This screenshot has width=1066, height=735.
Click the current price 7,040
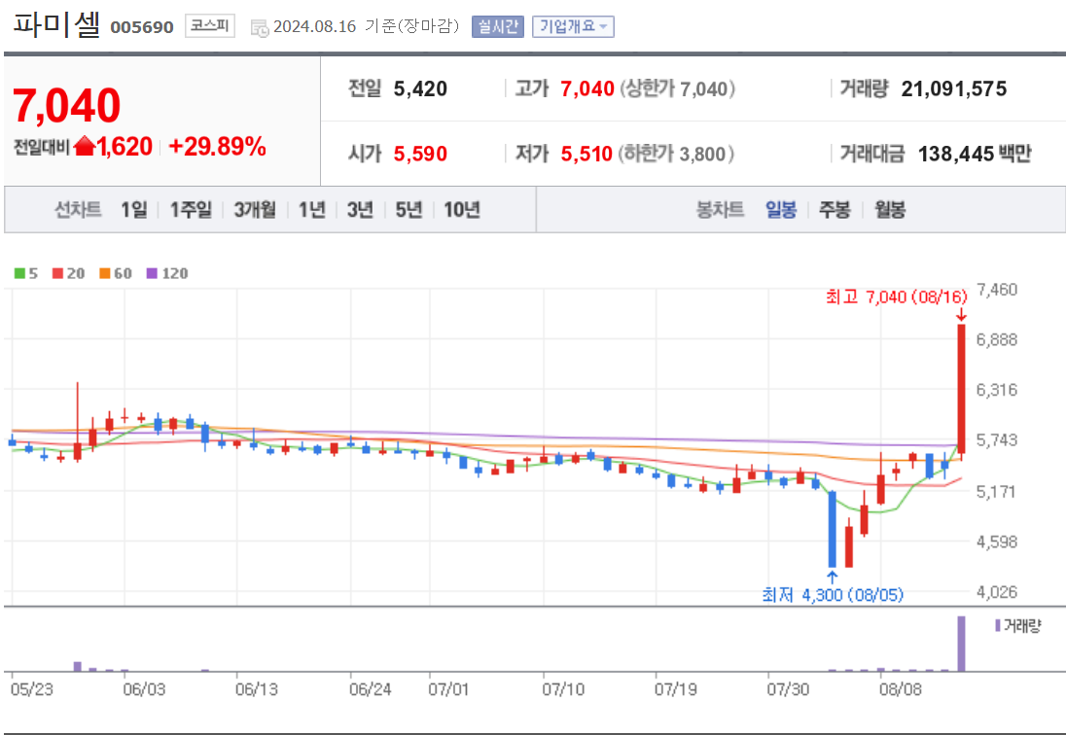tap(66, 105)
